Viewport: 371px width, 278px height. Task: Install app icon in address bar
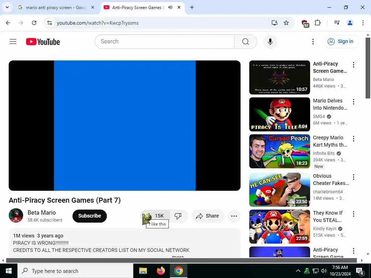(275, 23)
